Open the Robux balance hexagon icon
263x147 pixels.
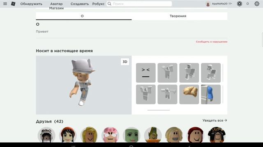pos(239,4)
